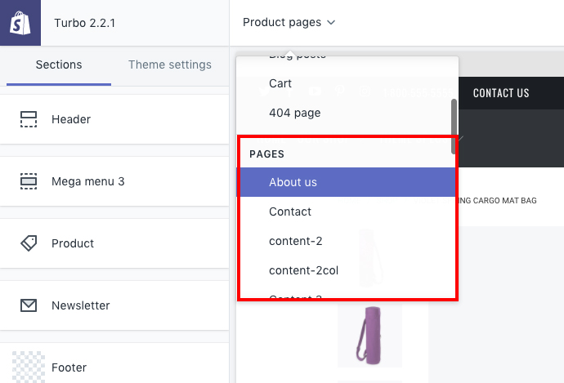Viewport: 564px width, 383px height.
Task: Choose 404 page in the dropdown
Action: point(294,113)
